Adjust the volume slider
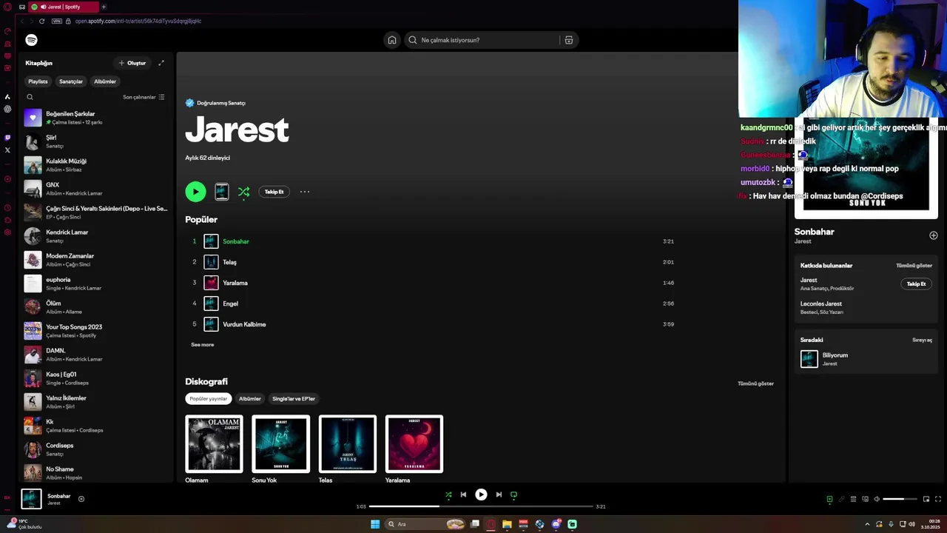 [x=898, y=499]
